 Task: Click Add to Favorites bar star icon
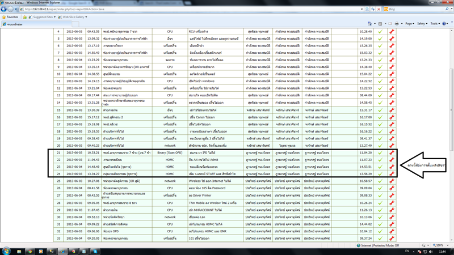[x=24, y=17]
